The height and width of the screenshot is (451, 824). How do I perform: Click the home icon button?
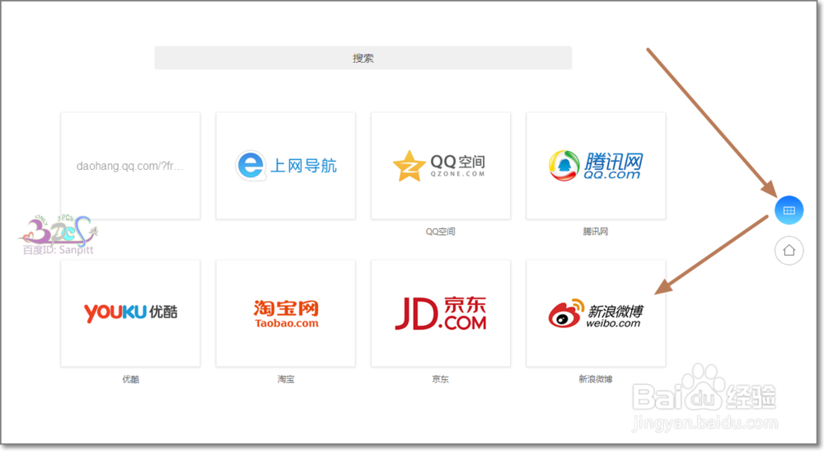click(x=789, y=250)
